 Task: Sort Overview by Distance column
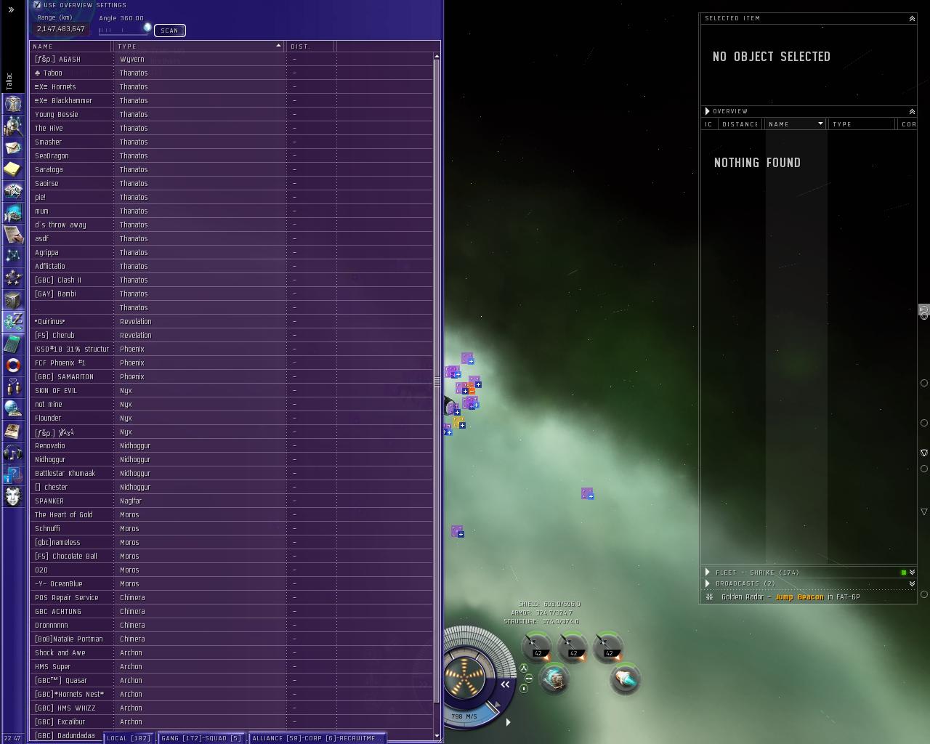[x=740, y=124]
